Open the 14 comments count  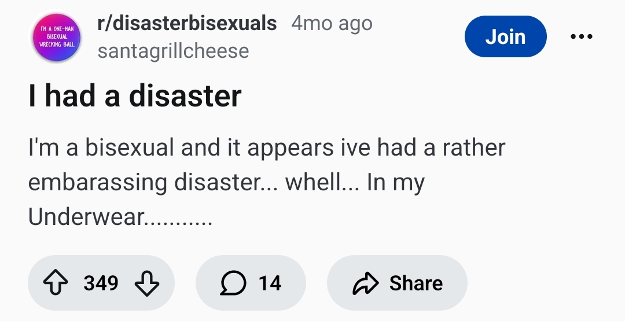[270, 283]
